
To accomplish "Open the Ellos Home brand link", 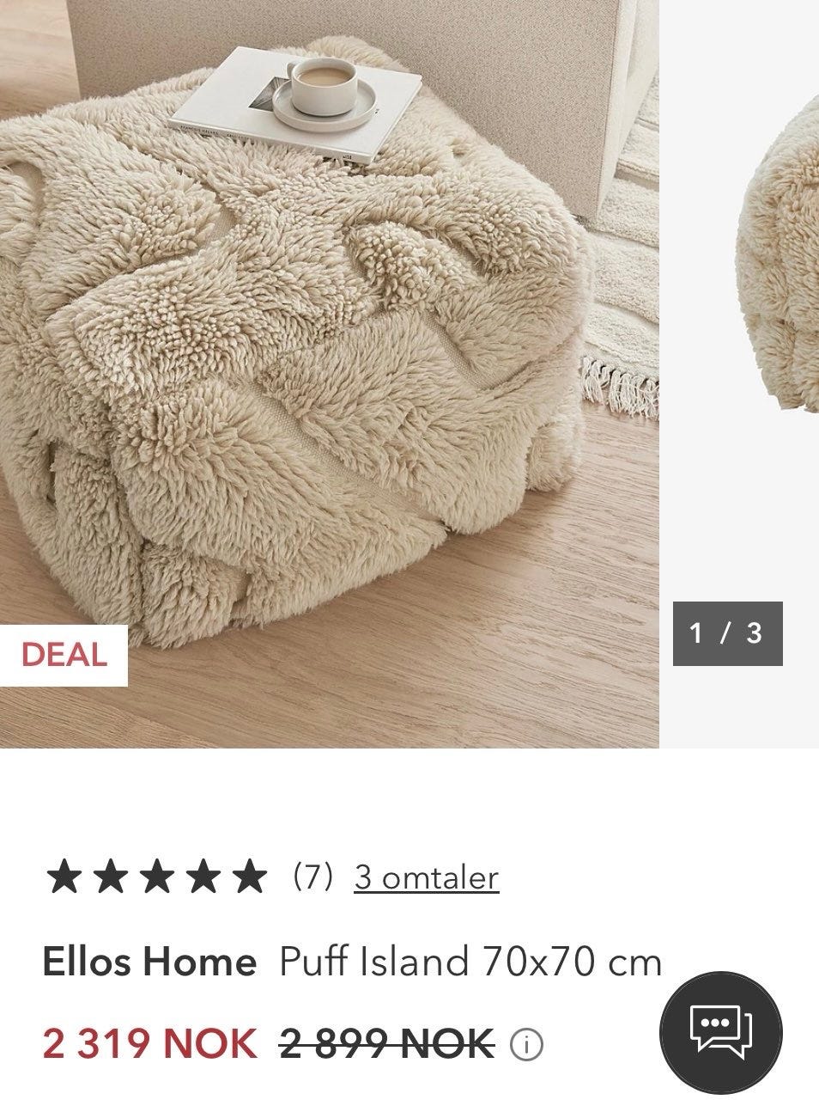I will coord(149,962).
